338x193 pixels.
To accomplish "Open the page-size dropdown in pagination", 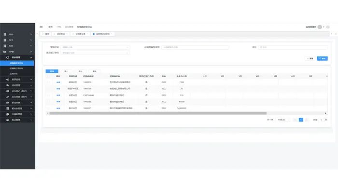I will click(283, 120).
